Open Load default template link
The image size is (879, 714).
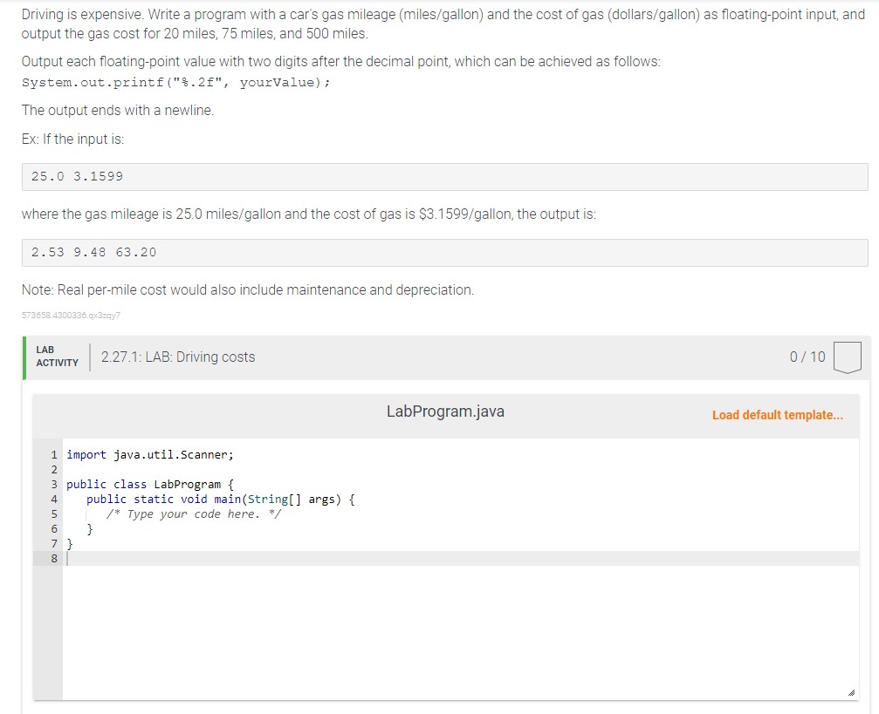777,416
